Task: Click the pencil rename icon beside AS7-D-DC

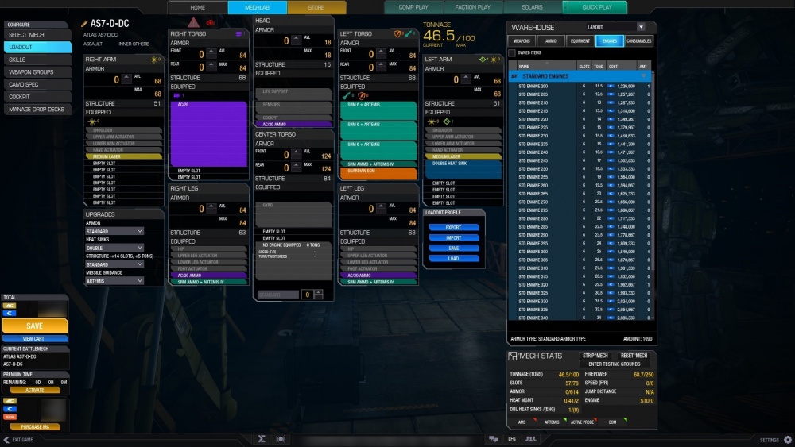Action: pyautogui.click(x=84, y=24)
